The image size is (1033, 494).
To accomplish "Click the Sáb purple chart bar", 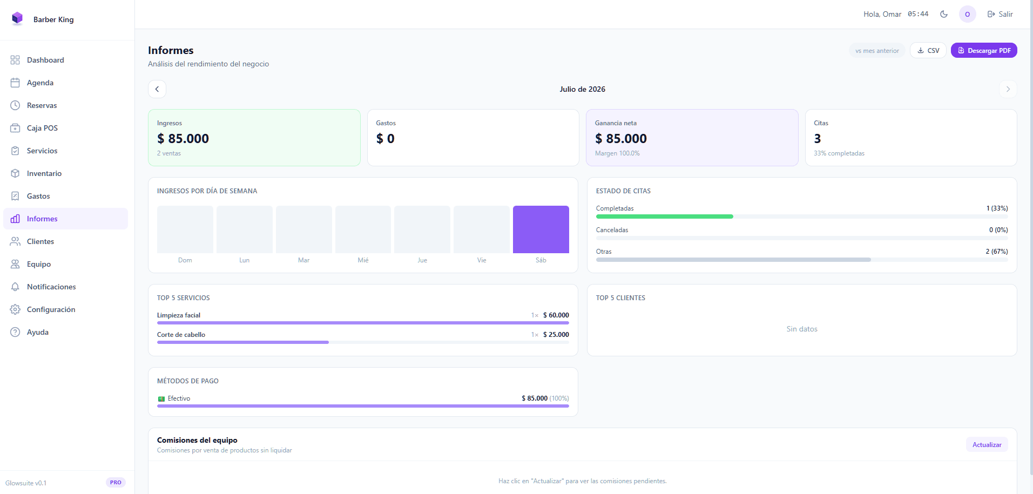I will pyautogui.click(x=541, y=229).
